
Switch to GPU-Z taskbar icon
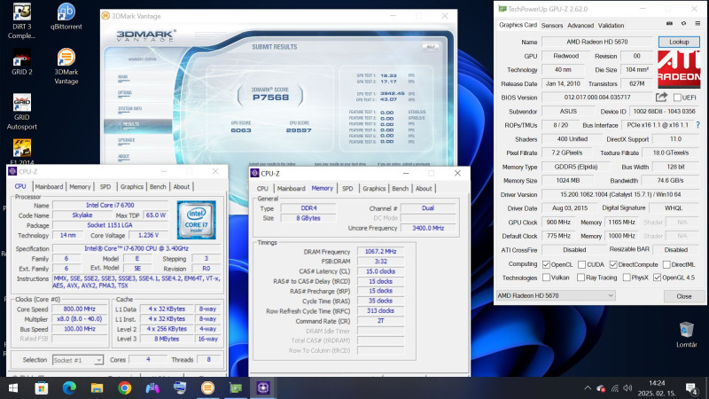tap(236, 388)
